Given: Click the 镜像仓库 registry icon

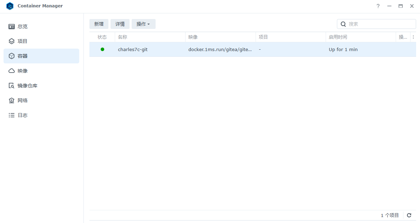Looking at the screenshot, I should (x=12, y=86).
